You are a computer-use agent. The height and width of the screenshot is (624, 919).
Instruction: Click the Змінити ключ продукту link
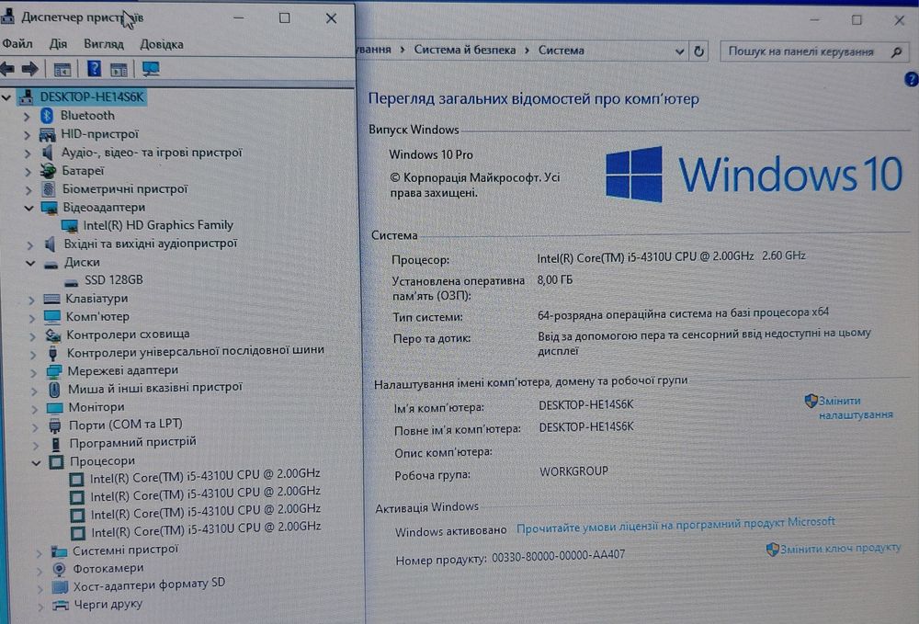840,547
